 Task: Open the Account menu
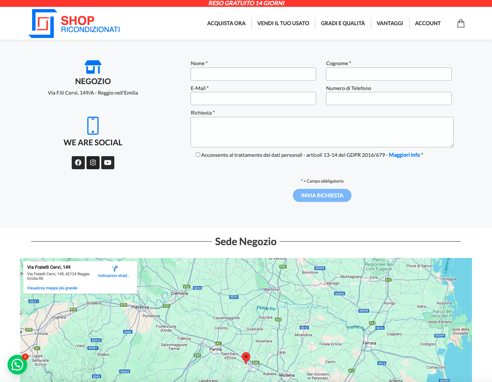pyautogui.click(x=427, y=23)
